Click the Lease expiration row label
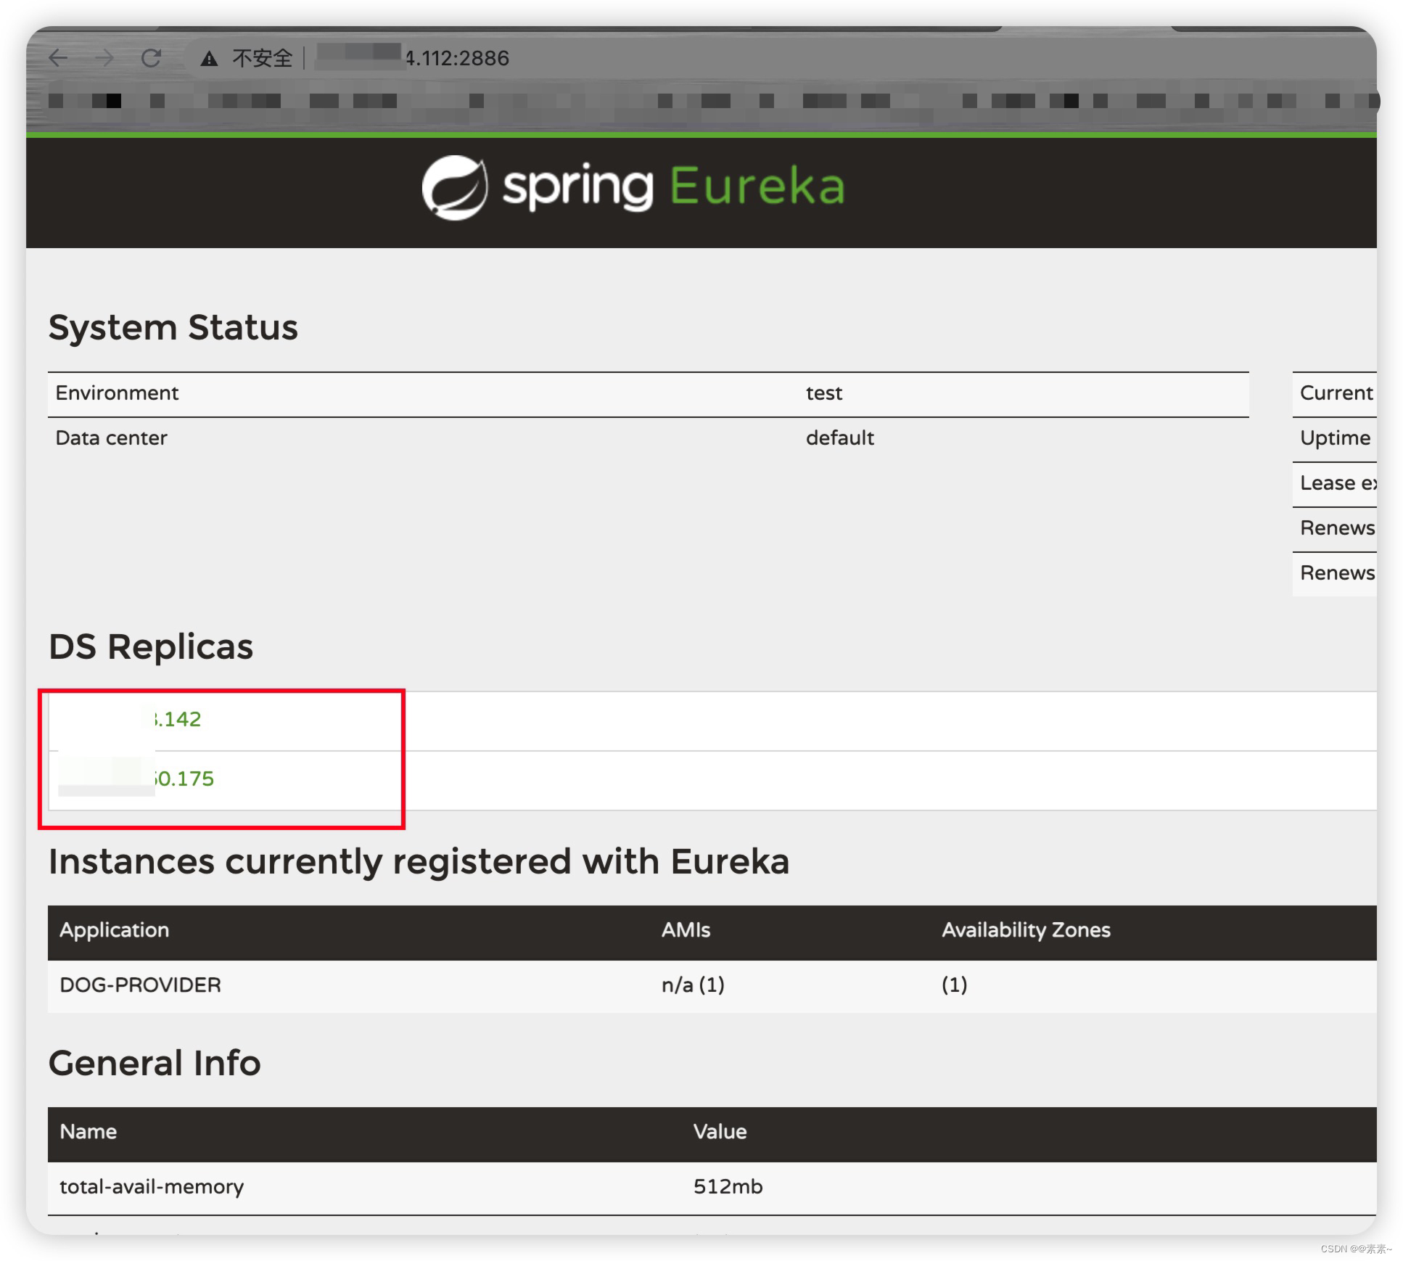Viewport: 1403px width, 1261px height. tap(1338, 482)
